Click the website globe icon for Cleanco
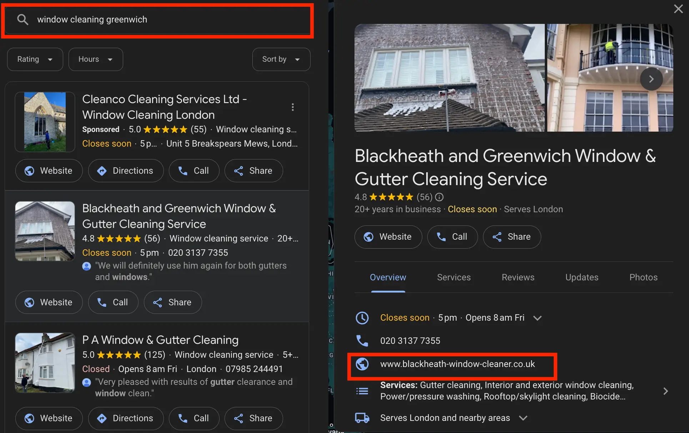The width and height of the screenshot is (689, 433). point(30,170)
